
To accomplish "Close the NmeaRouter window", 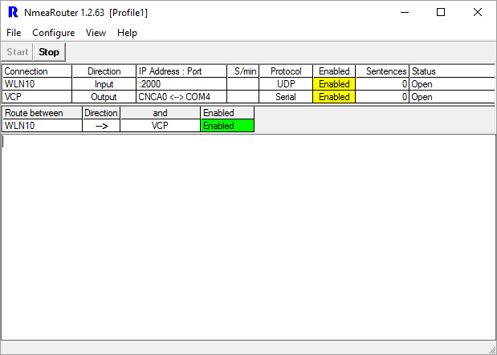I will 478,12.
